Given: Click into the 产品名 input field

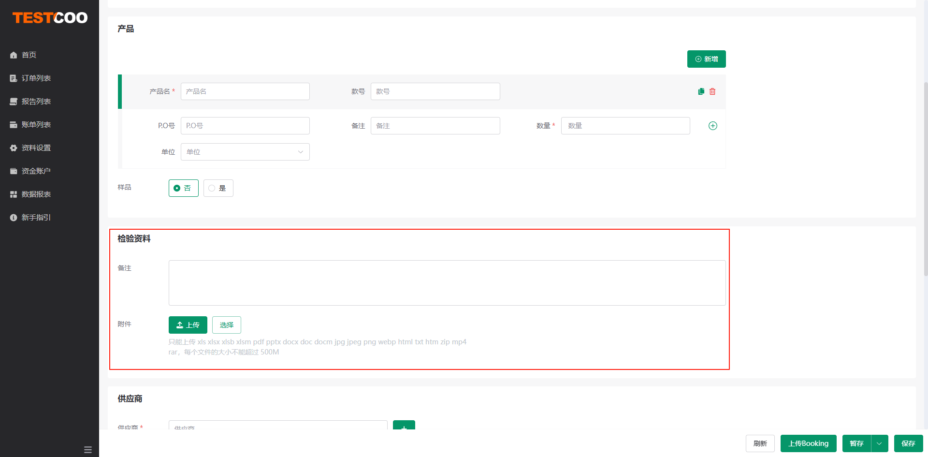Looking at the screenshot, I should 245,91.
